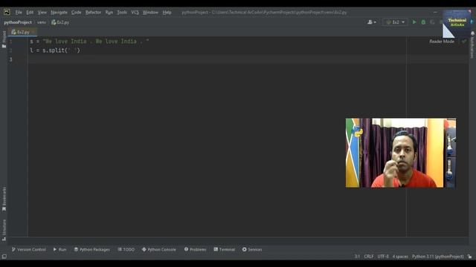This screenshot has height=267, width=476.
Task: Open the Services tool window
Action: coord(252,249)
